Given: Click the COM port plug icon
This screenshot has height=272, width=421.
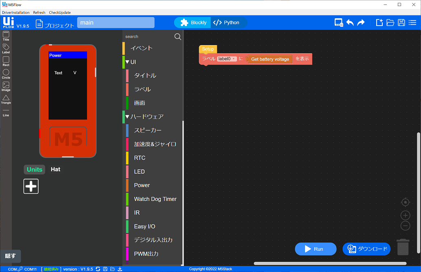Looking at the screenshot, I should [x=20, y=269].
